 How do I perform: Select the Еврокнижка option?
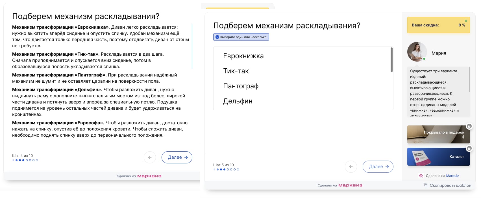243,56
